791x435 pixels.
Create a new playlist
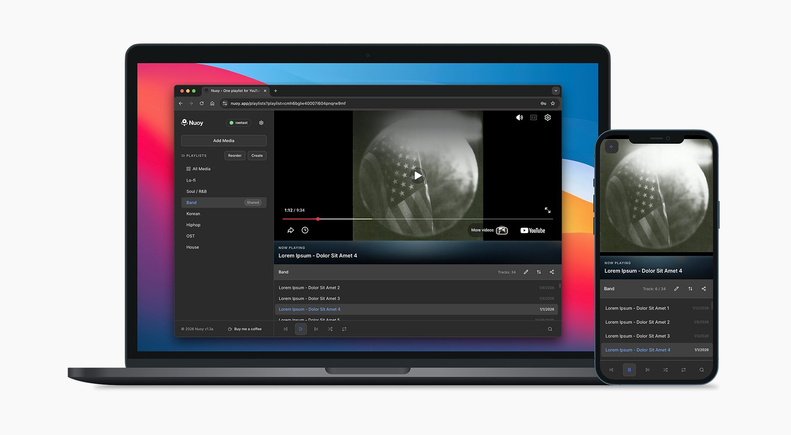pos(257,156)
